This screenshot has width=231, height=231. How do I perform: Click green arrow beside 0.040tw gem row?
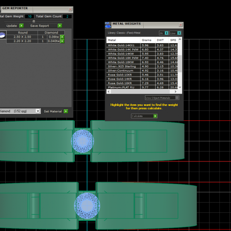point(62,41)
